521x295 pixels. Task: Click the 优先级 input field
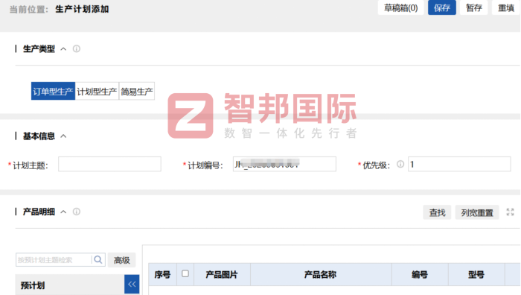coord(459,164)
